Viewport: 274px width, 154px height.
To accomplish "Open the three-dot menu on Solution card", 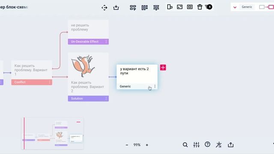I will [106, 98].
